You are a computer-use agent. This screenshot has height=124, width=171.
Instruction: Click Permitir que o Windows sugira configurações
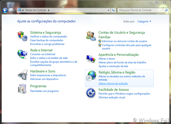[124, 94]
